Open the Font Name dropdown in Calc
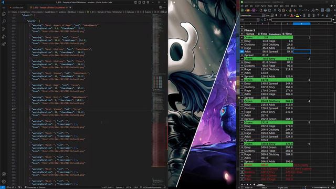This screenshot has width=336, height=189. (x=263, y=15)
